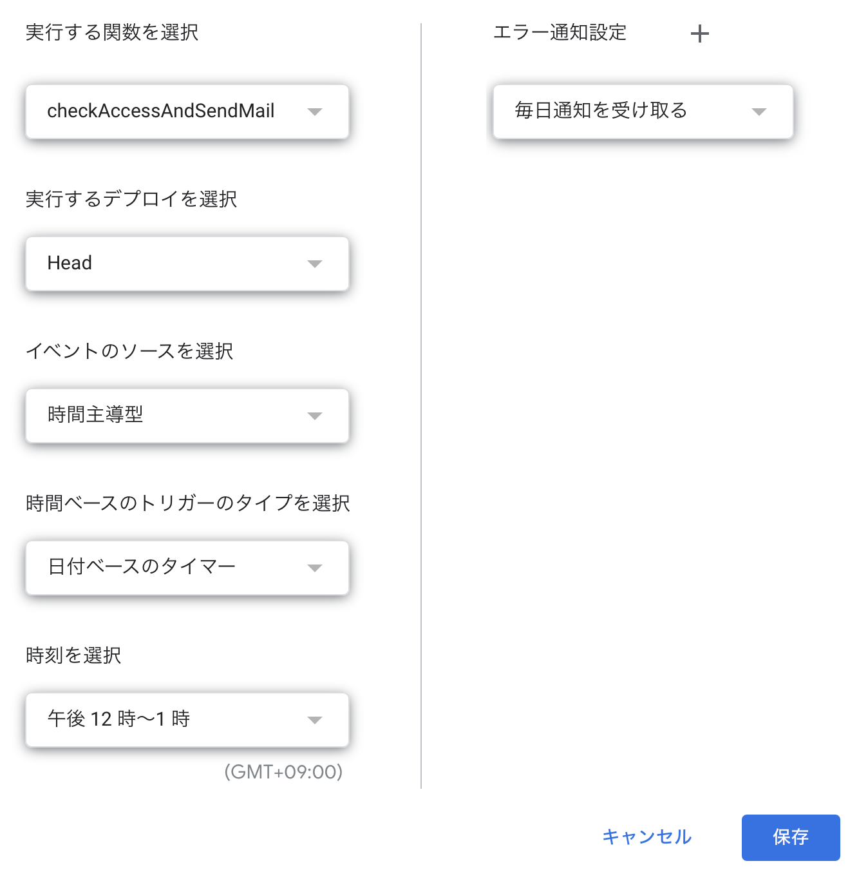Click the arrow icon beside 午後 12 時〜1 時
Viewport: 868px width, 879px height.
pos(314,720)
